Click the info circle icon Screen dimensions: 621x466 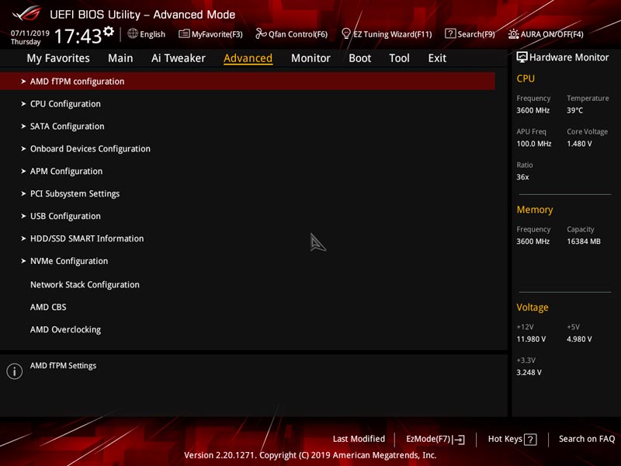14,371
